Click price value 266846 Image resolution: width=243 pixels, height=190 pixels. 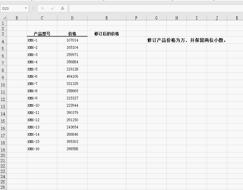coord(72,135)
